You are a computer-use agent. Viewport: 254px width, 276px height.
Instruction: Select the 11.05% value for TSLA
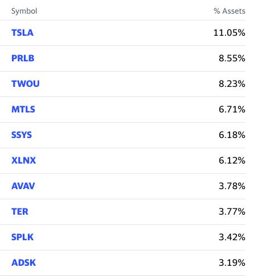click(x=230, y=33)
